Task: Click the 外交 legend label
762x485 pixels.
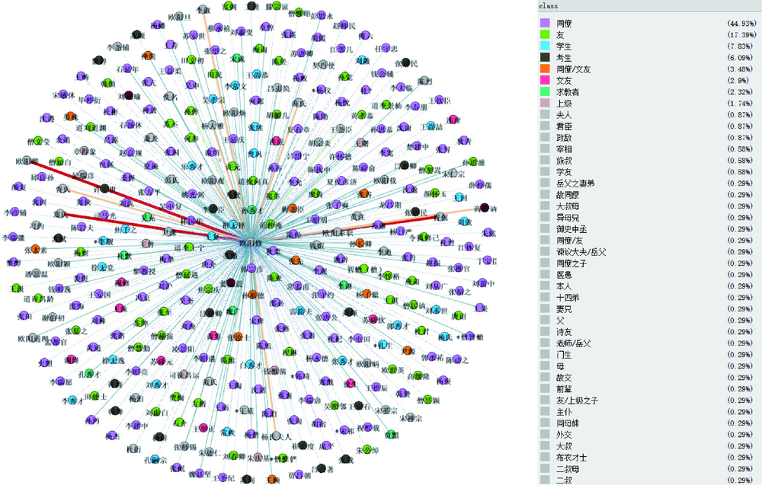Action: (564, 435)
